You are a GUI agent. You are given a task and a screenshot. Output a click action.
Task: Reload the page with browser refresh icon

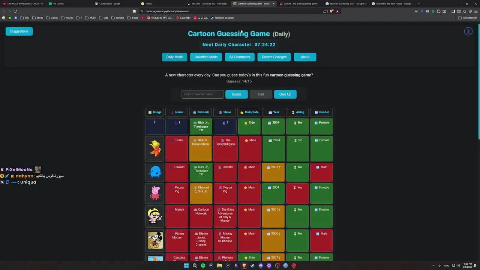tap(15, 11)
